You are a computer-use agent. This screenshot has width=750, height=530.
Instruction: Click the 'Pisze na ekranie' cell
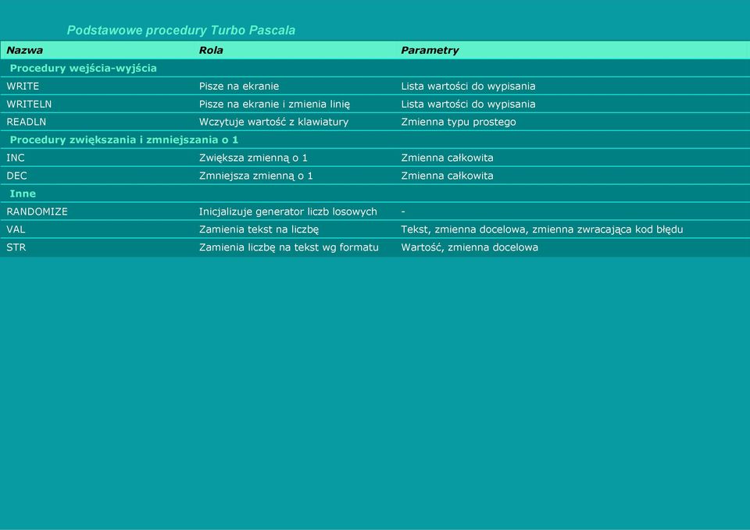coord(239,86)
